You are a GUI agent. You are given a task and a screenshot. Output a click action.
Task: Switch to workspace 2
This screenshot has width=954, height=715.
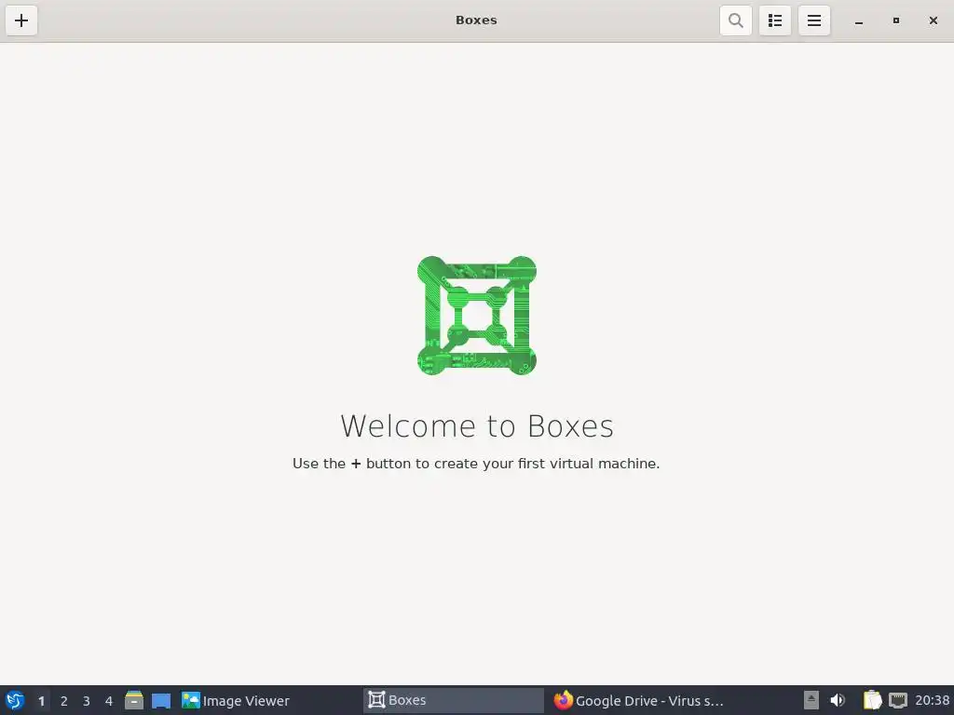pos(64,701)
